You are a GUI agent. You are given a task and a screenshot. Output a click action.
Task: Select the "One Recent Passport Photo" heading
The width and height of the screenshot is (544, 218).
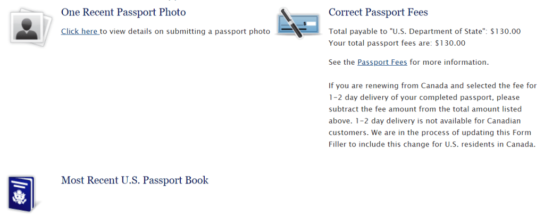tap(123, 12)
